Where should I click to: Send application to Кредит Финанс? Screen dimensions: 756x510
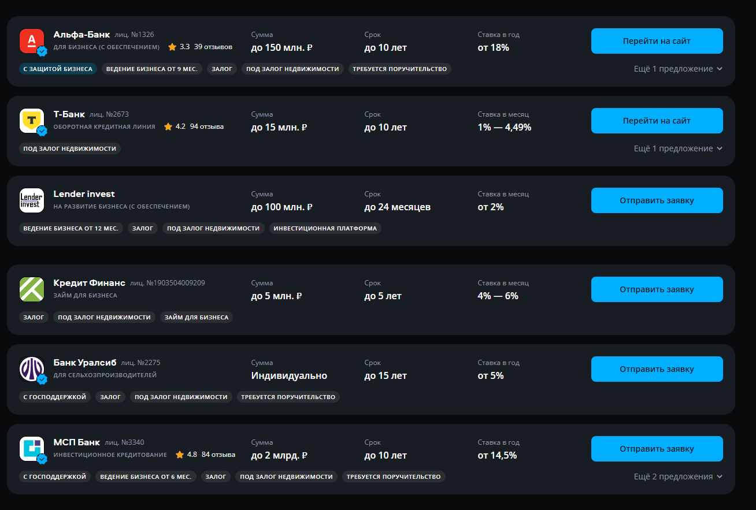click(657, 289)
